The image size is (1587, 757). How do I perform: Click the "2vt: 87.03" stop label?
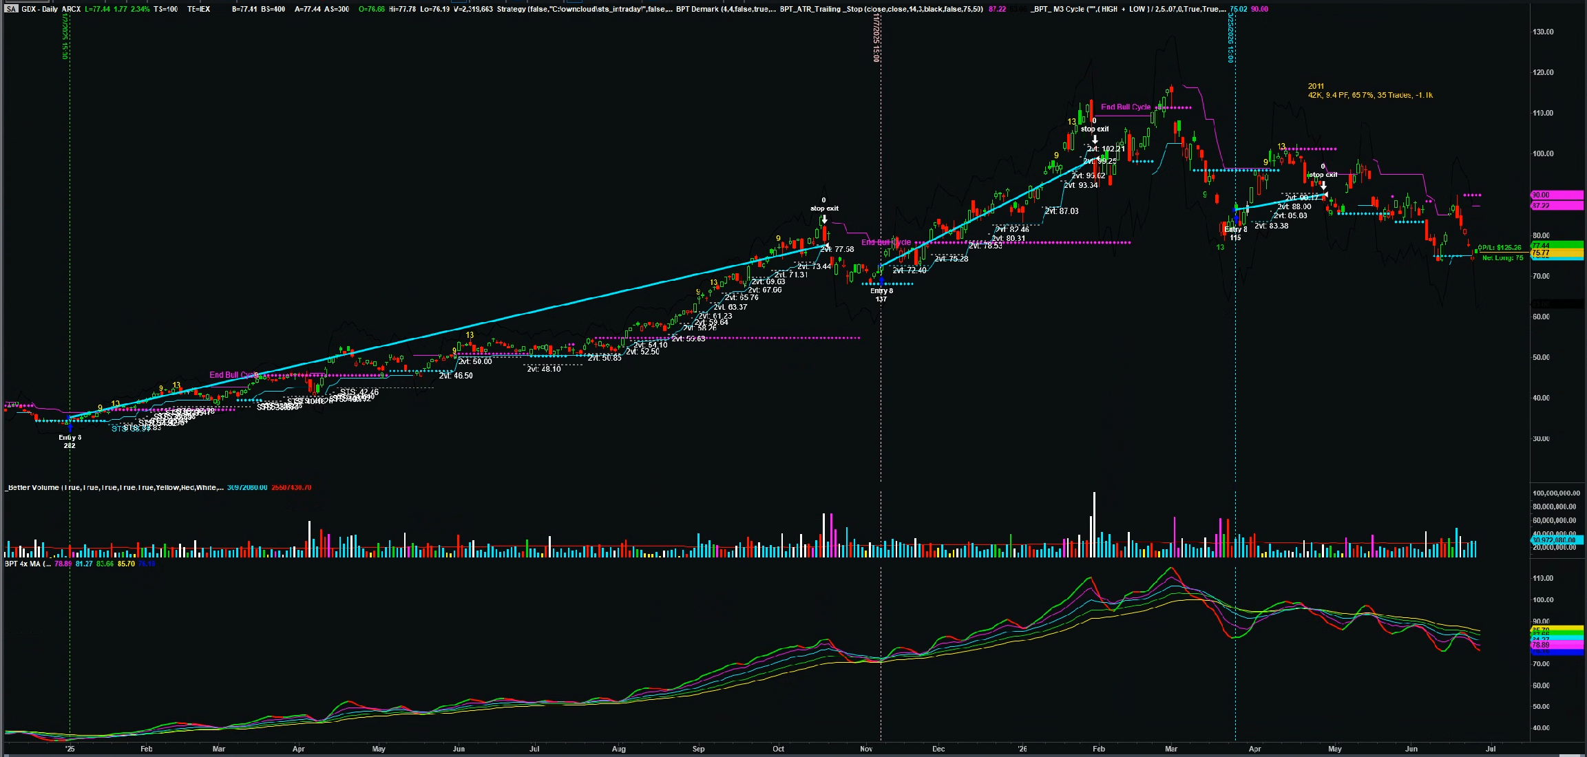click(1062, 211)
